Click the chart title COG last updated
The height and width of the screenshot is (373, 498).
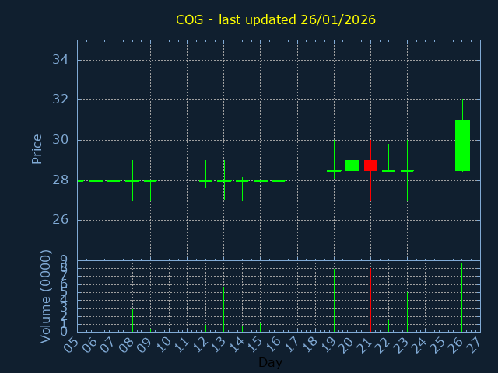(275, 19)
